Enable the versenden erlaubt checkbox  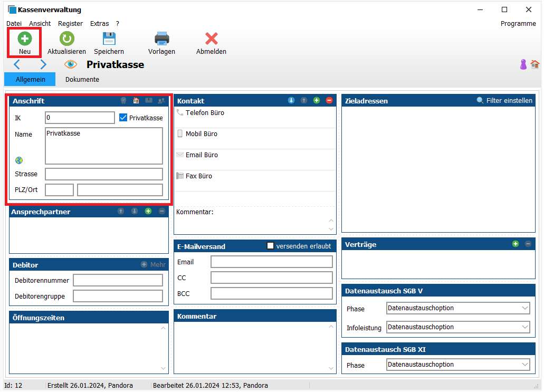(270, 246)
